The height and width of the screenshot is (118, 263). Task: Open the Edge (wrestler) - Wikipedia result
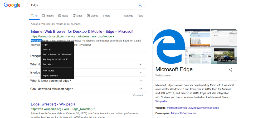[x=53, y=104]
